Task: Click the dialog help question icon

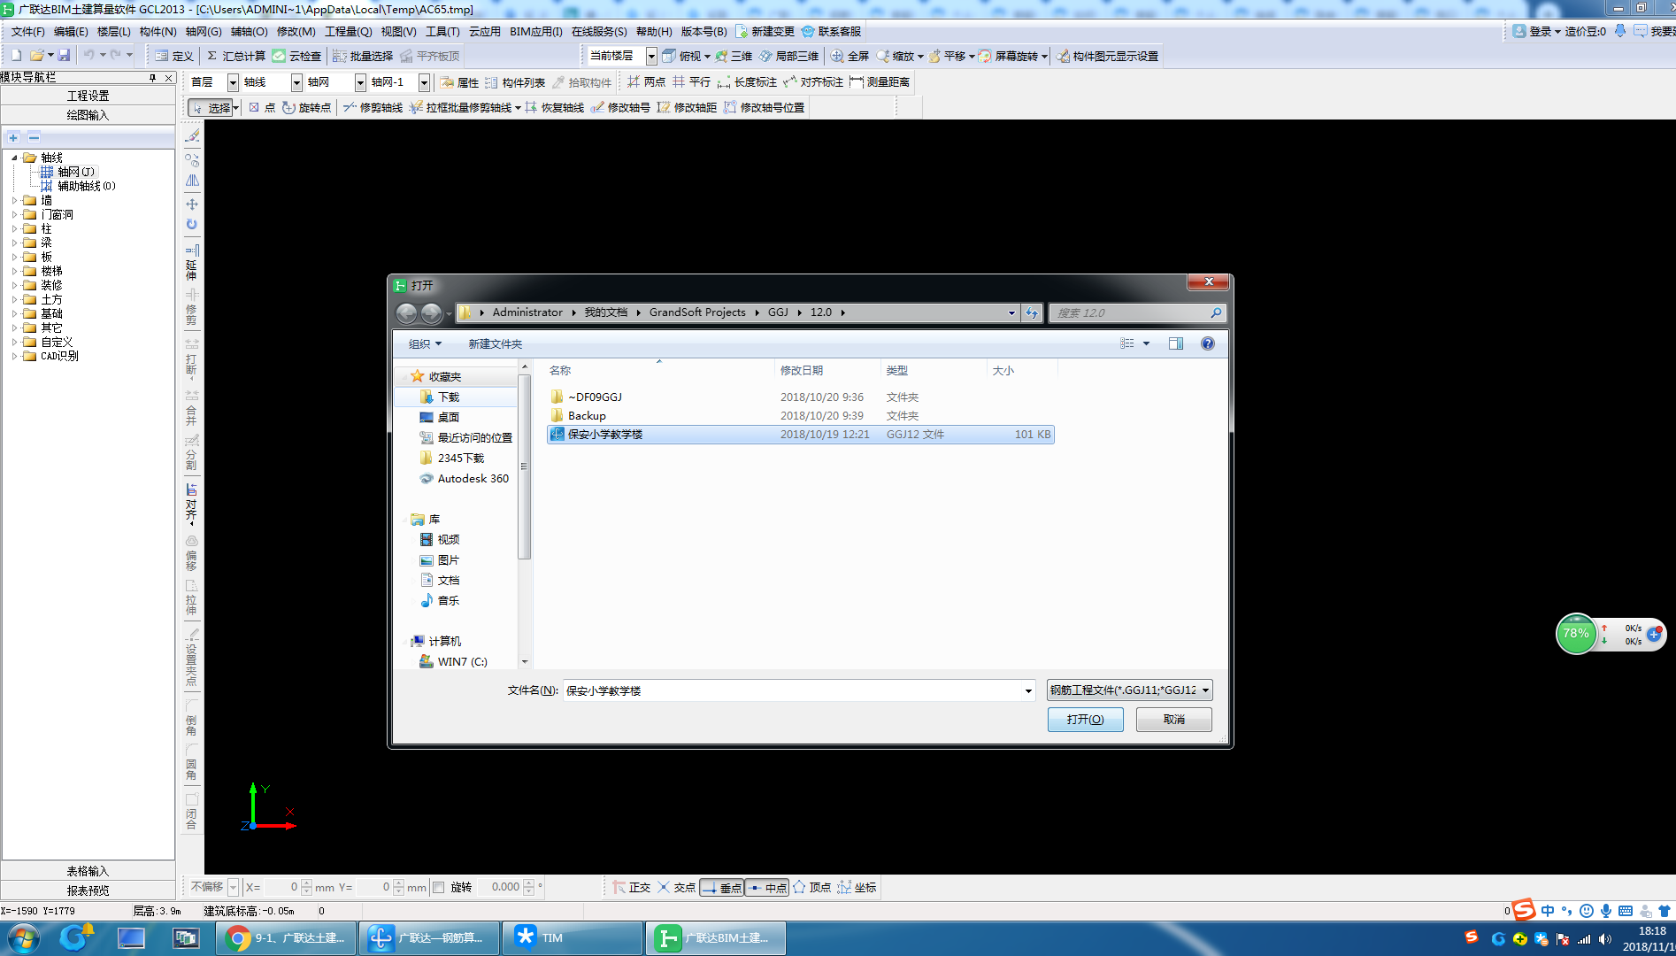Action: click(x=1208, y=343)
